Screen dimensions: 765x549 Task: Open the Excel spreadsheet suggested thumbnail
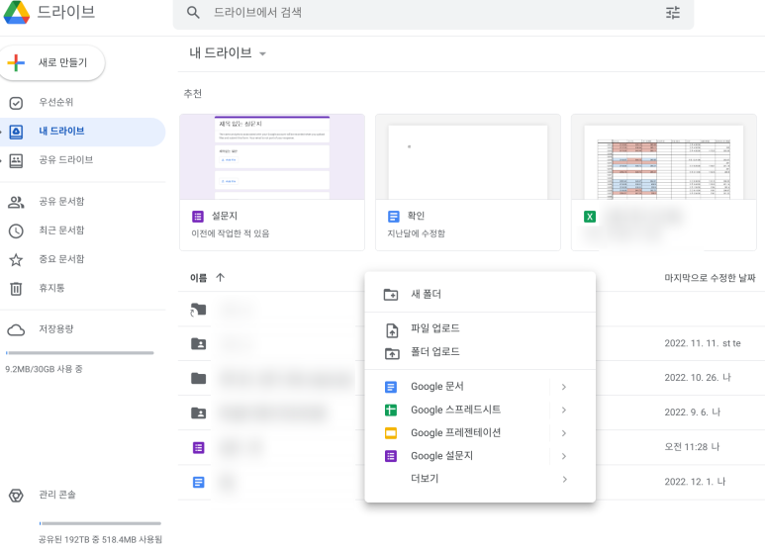pos(663,157)
